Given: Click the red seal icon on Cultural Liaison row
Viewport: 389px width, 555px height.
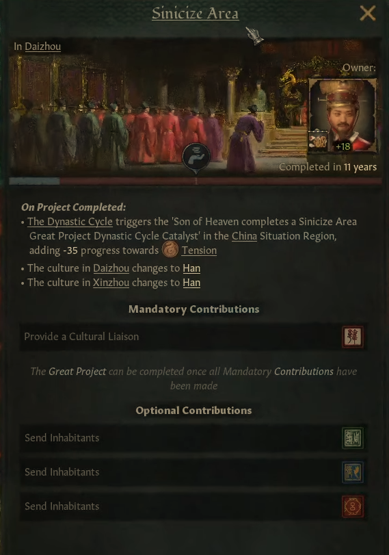Looking at the screenshot, I should coord(353,337).
